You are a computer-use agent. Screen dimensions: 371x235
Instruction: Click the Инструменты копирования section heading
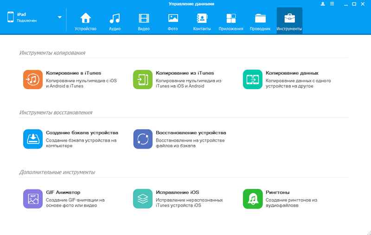52,53
